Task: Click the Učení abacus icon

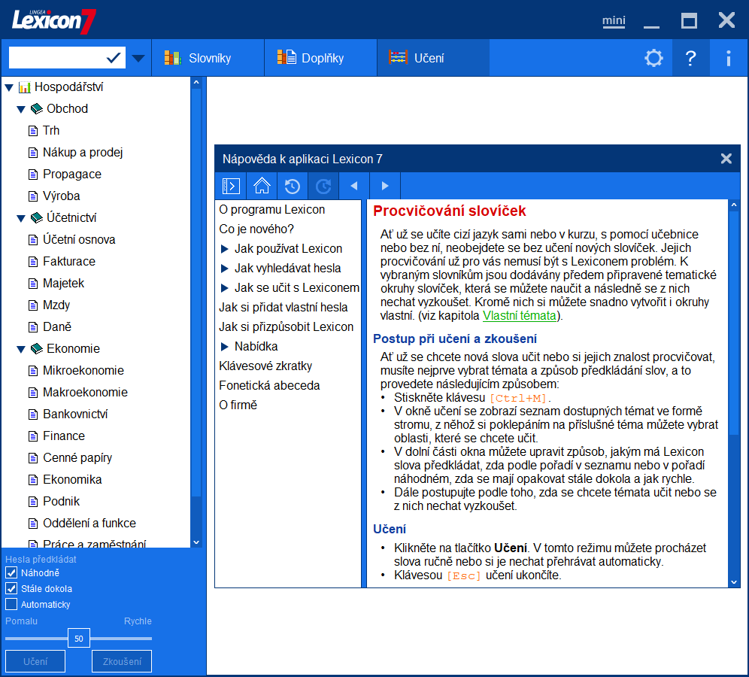Action: pos(398,57)
